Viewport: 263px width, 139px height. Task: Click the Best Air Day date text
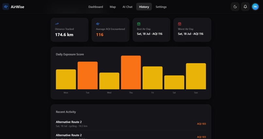150,34
